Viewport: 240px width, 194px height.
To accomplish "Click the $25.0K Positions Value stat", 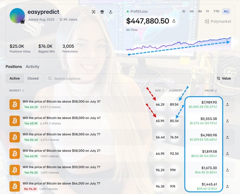I will pos(20,48).
